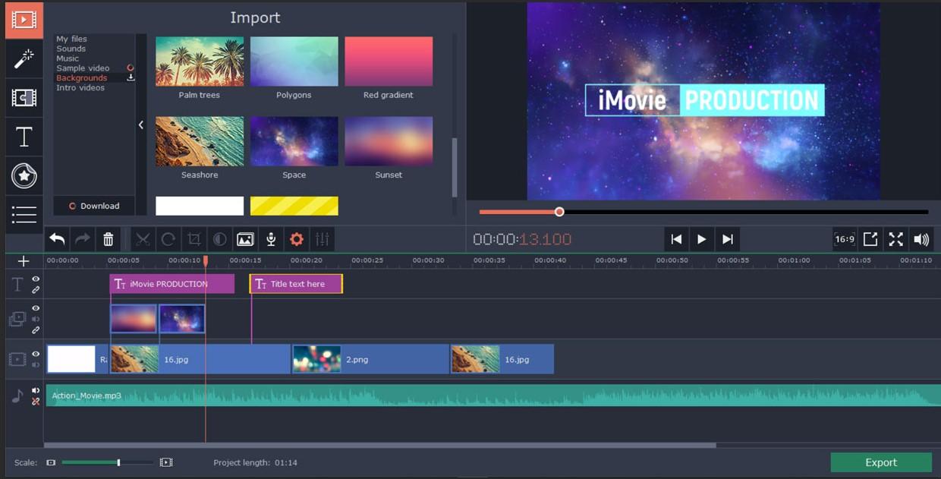Viewport: 941px width, 479px height.
Task: Click the Export button
Action: 881,462
